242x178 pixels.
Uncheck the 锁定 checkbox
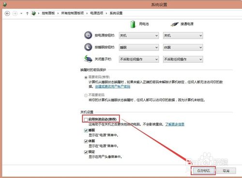86,152
